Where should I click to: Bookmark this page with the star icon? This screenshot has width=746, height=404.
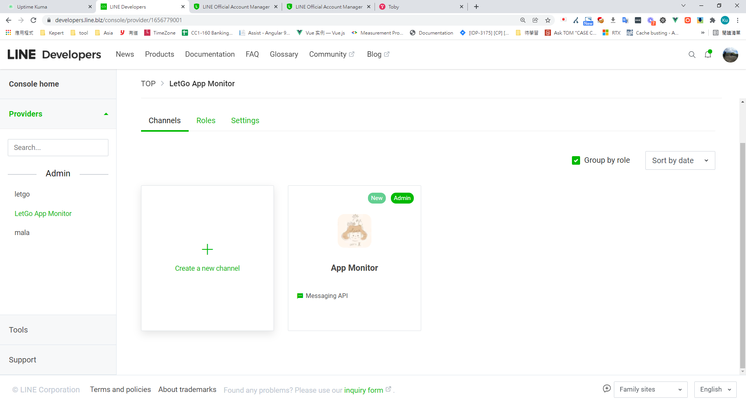(548, 20)
